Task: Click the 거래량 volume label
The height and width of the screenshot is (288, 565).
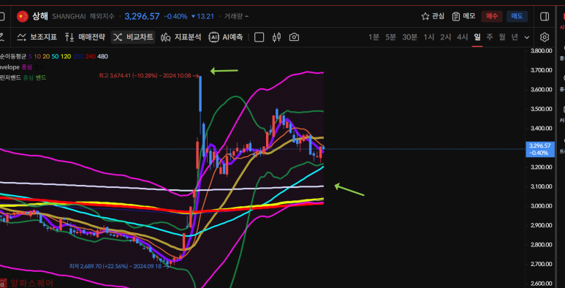Action: (233, 16)
